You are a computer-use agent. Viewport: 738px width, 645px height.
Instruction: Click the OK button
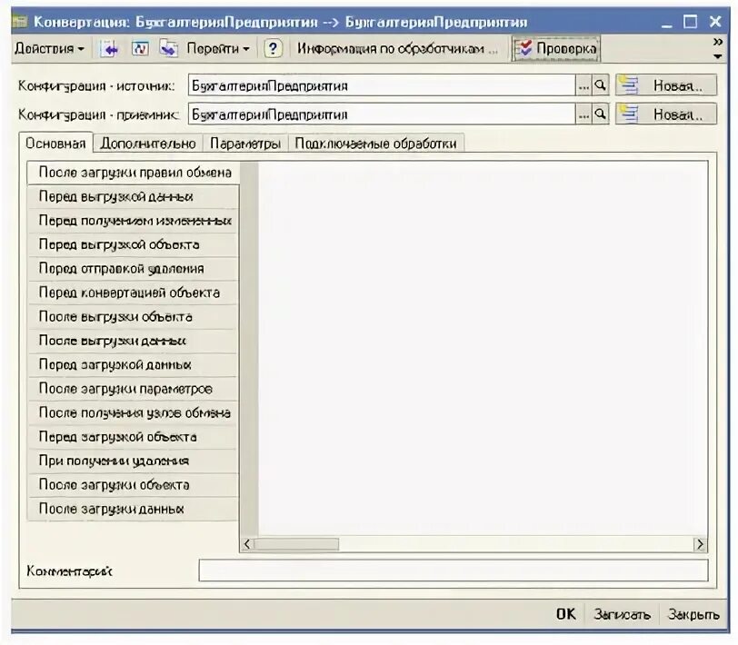click(565, 614)
